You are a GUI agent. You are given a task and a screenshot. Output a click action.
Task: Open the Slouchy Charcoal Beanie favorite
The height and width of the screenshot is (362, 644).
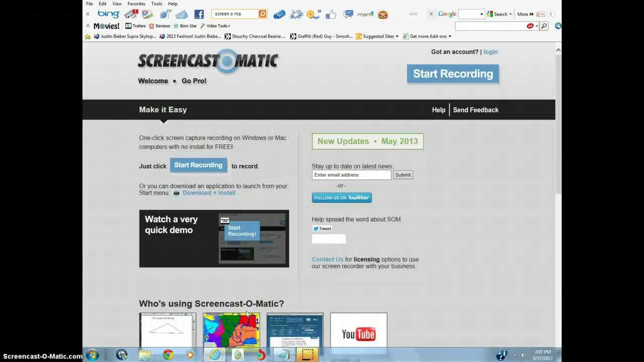[255, 36]
